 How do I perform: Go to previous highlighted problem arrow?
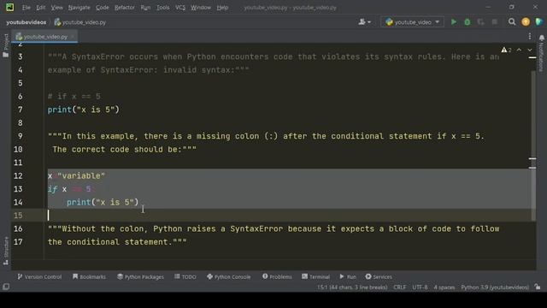[x=519, y=50]
